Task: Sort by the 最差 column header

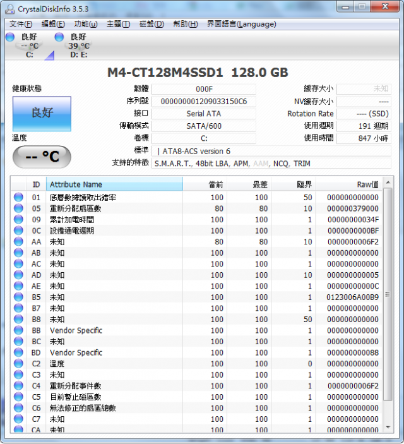Action: click(x=249, y=184)
